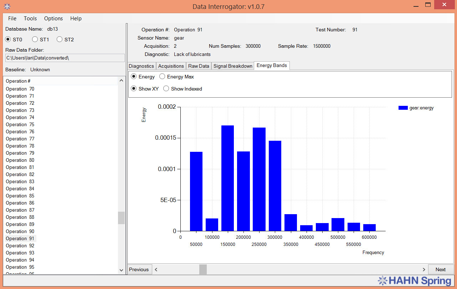Select the ST2 radio button
This screenshot has height=289, width=457.
tap(60, 39)
